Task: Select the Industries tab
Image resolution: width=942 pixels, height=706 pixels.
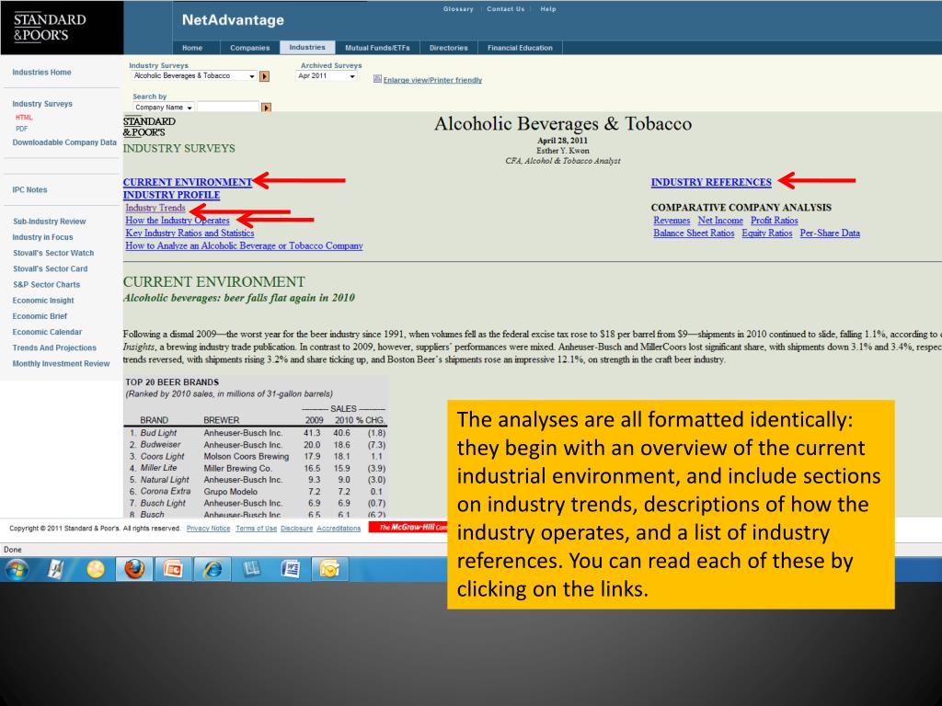Action: click(x=307, y=48)
